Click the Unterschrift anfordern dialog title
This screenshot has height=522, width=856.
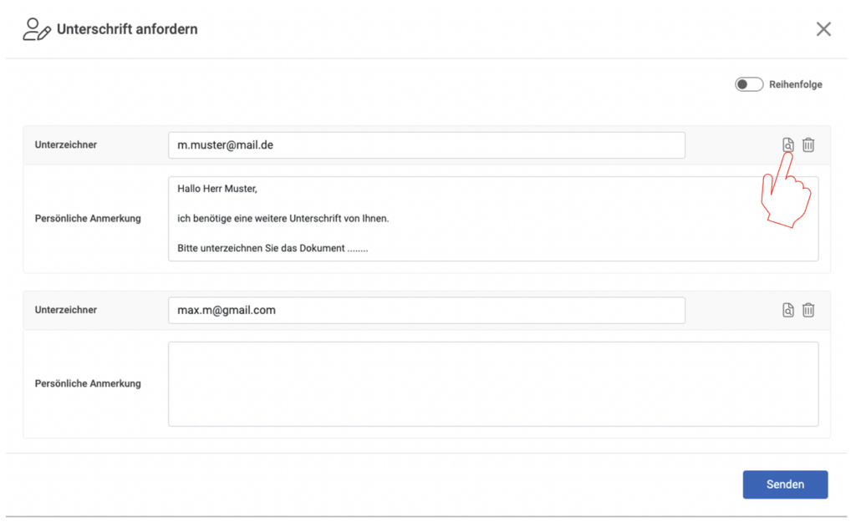127,29
